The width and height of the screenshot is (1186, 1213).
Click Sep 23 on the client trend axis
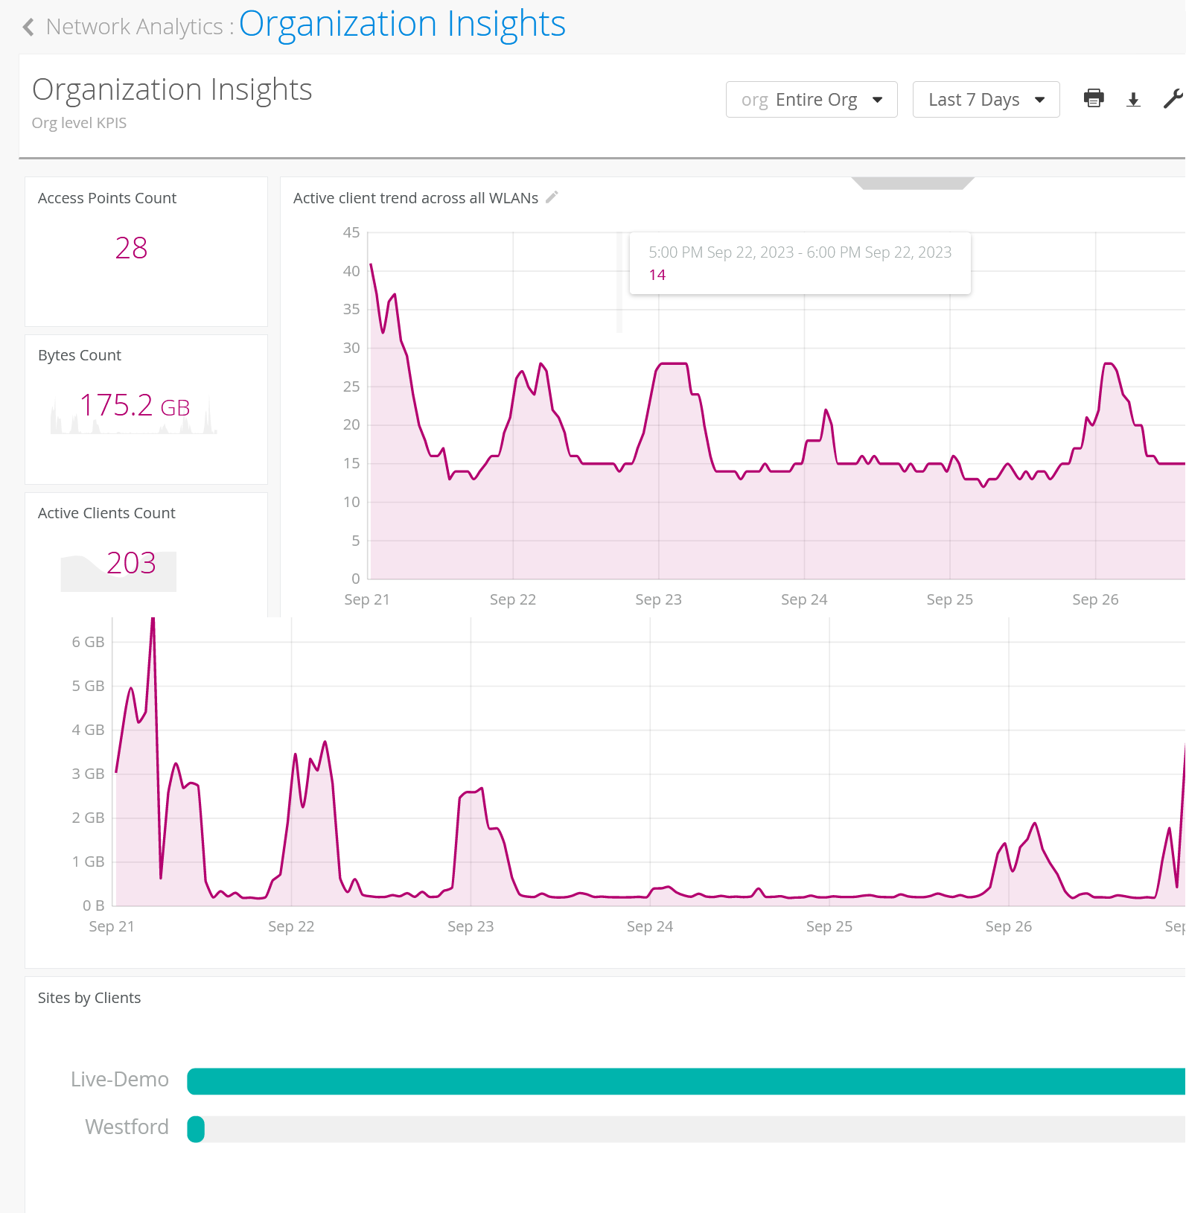[658, 599]
